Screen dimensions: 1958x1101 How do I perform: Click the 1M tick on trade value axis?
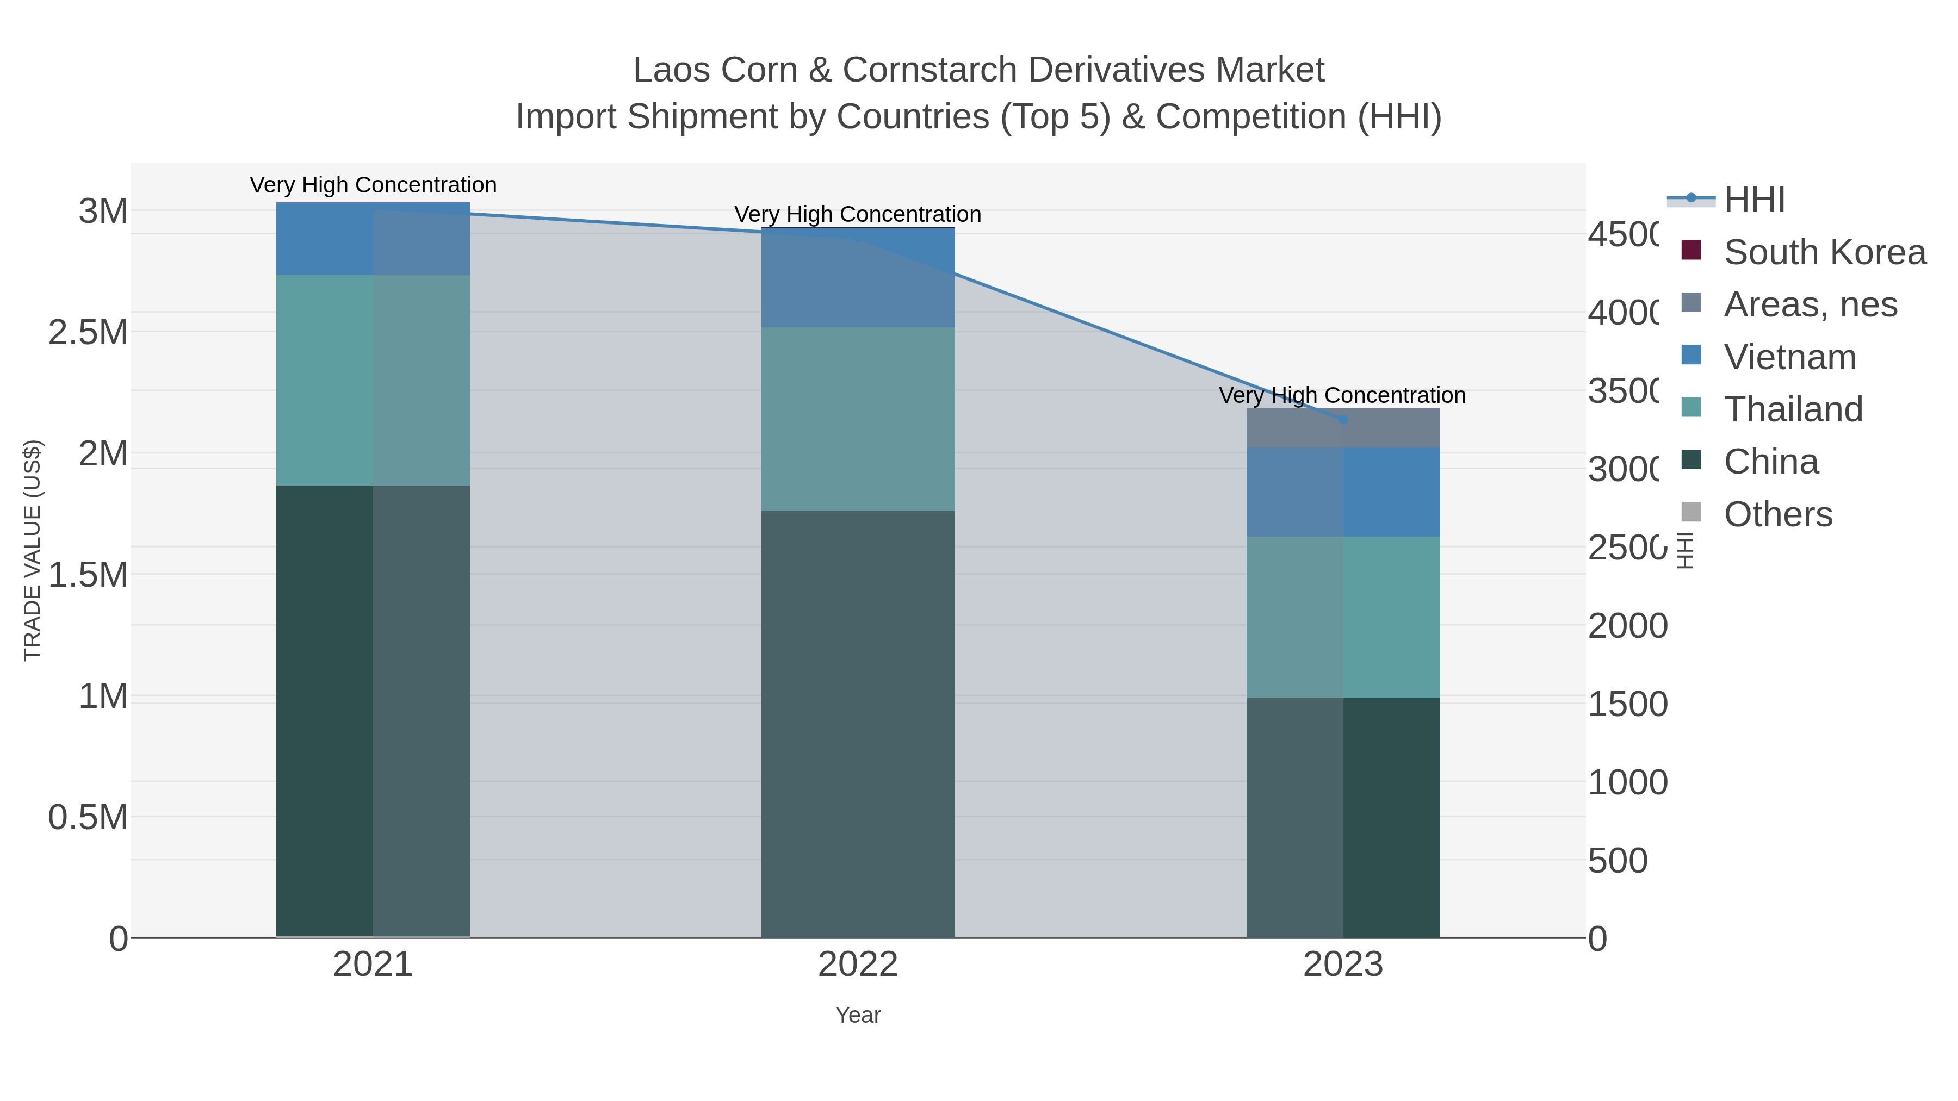103,696
